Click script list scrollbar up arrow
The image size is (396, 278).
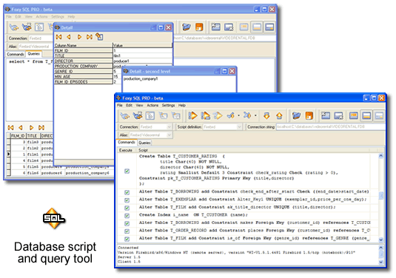click(381, 156)
